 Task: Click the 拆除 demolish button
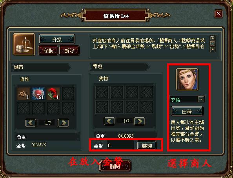pyautogui.click(x=69, y=51)
